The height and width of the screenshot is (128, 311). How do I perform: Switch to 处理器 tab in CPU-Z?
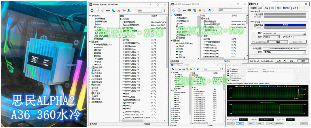[253, 8]
